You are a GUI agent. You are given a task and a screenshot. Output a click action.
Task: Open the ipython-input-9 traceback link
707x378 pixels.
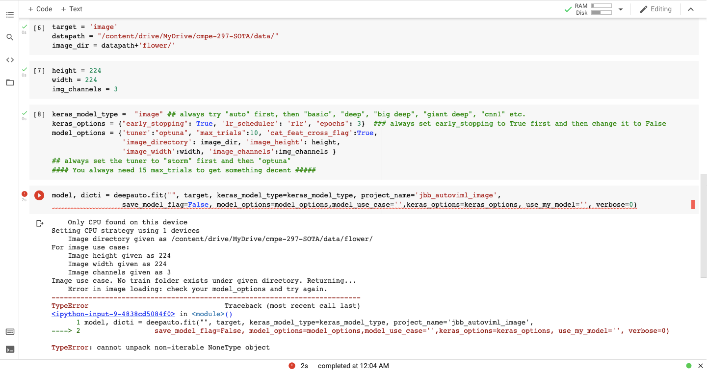(113, 314)
